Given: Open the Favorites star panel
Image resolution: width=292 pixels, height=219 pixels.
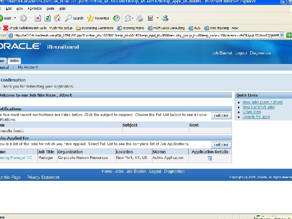Looking at the screenshot, I should pos(98,18).
